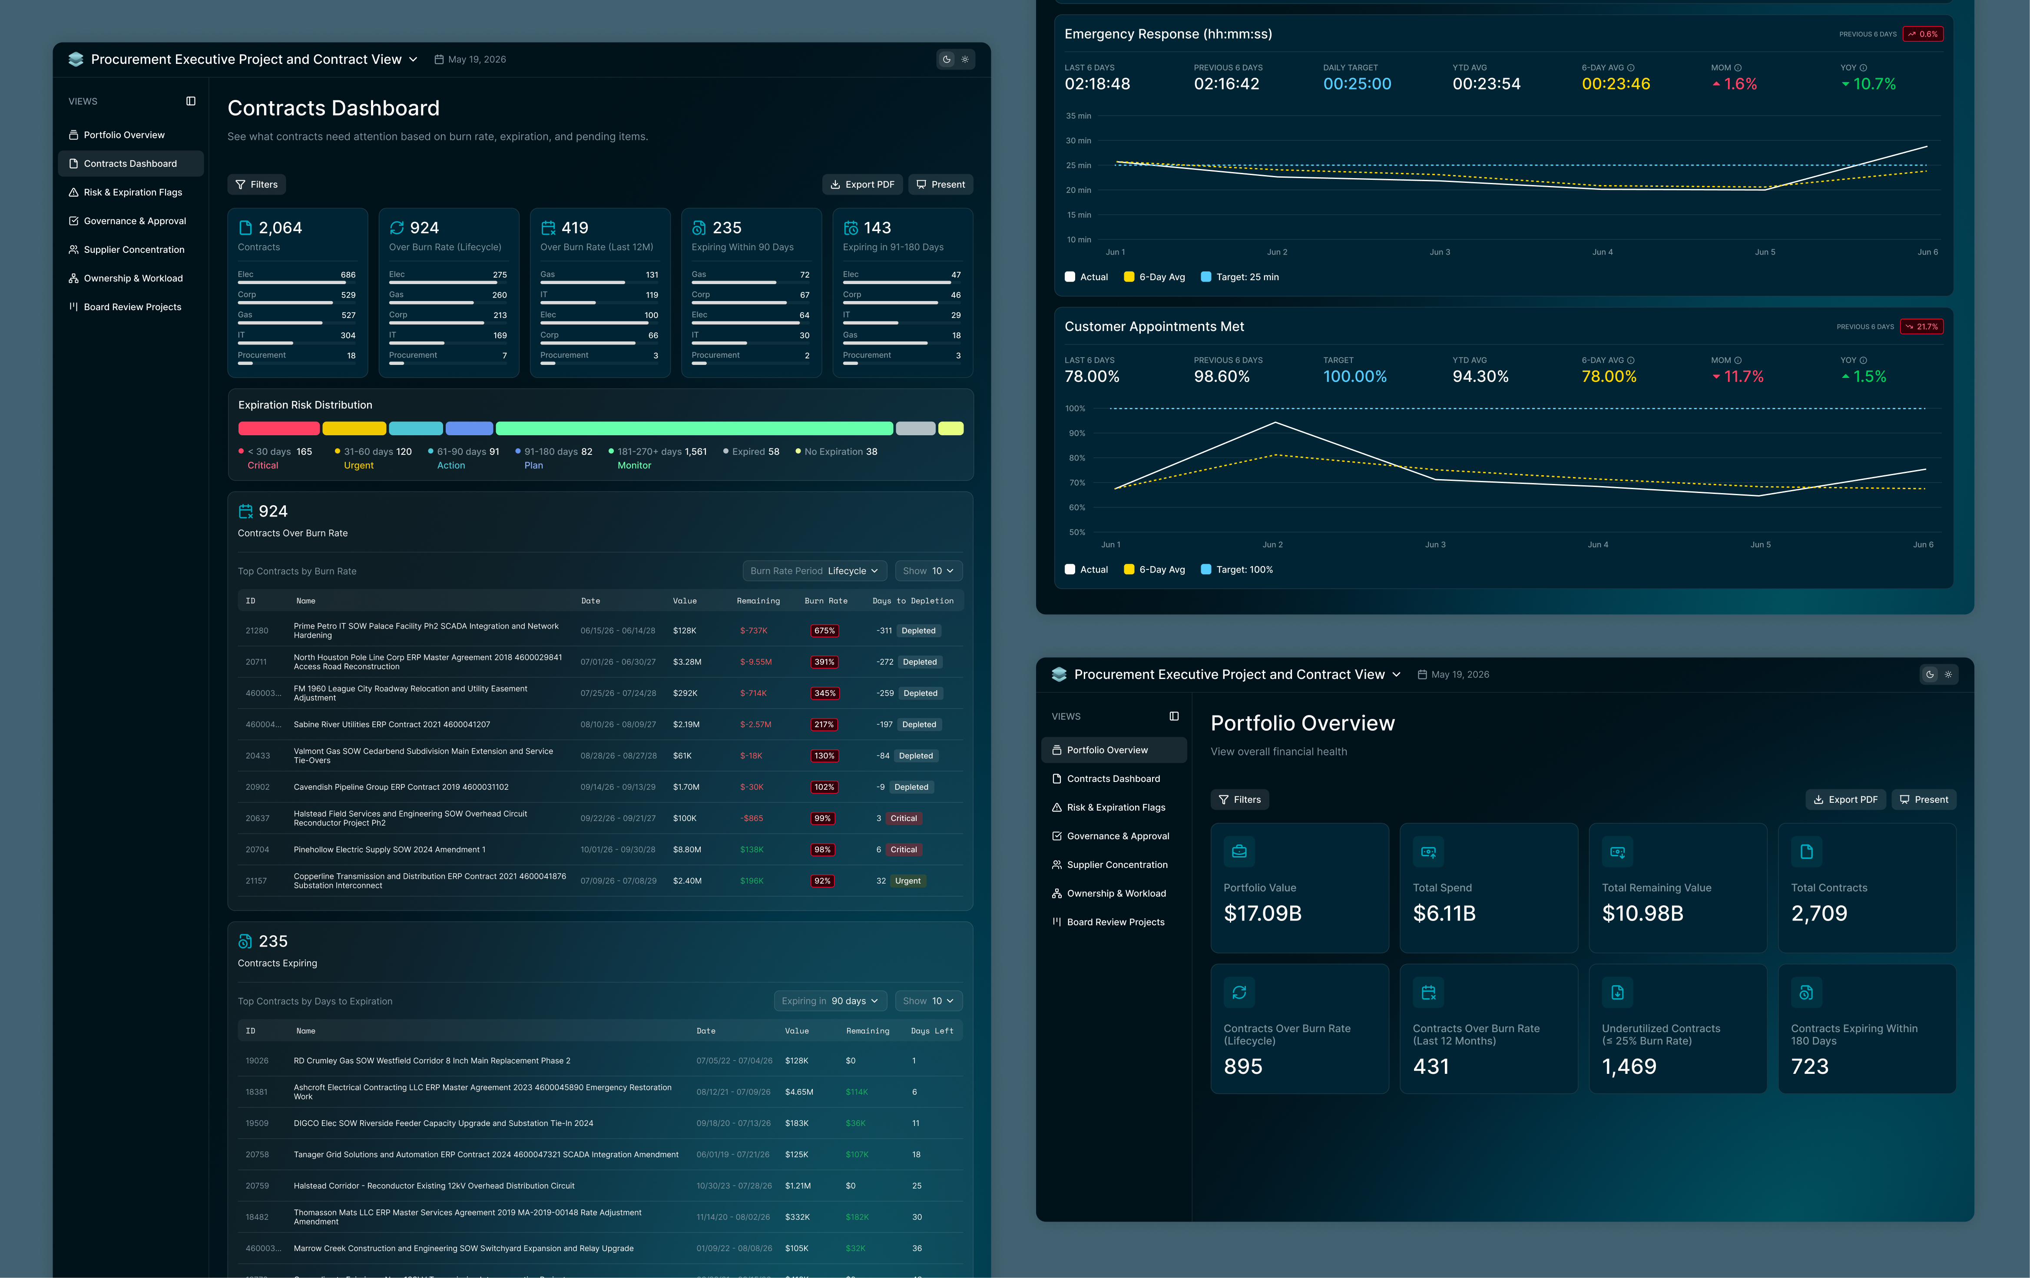Click Present in the Contracts Dashboard window

[x=941, y=185]
